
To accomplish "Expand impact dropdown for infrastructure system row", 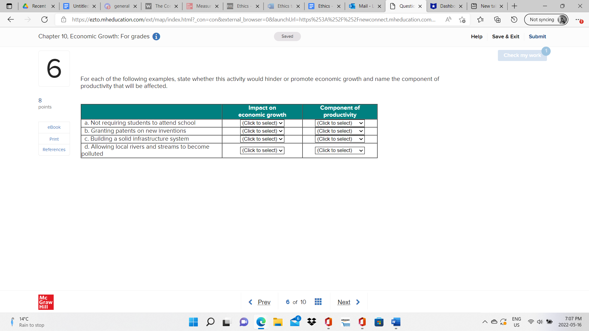I will click(262, 139).
